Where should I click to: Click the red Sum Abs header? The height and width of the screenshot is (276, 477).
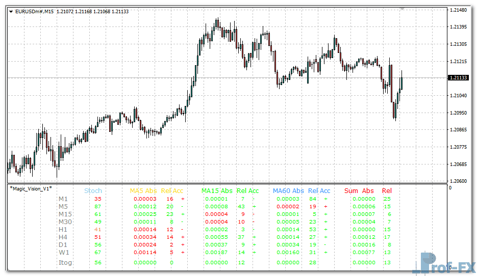tap(359, 191)
